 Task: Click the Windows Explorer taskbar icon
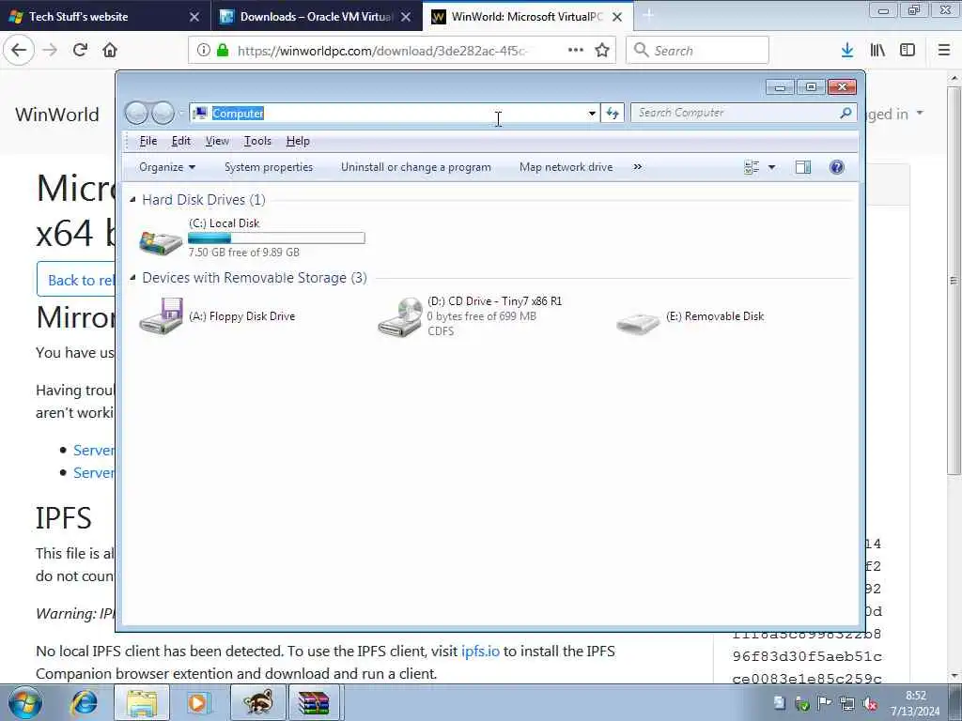(x=142, y=702)
